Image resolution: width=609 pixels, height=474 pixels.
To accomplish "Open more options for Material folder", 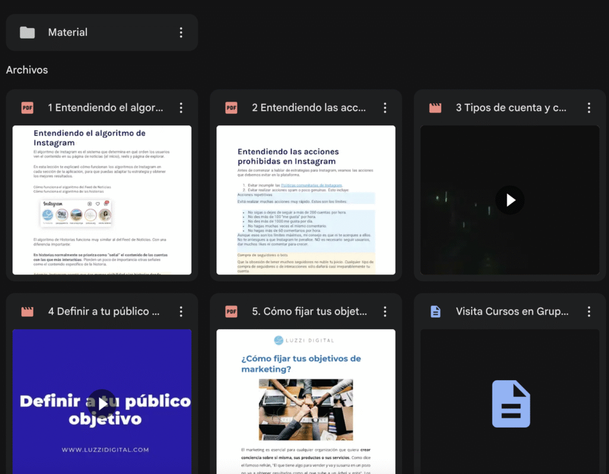I will pos(181,33).
